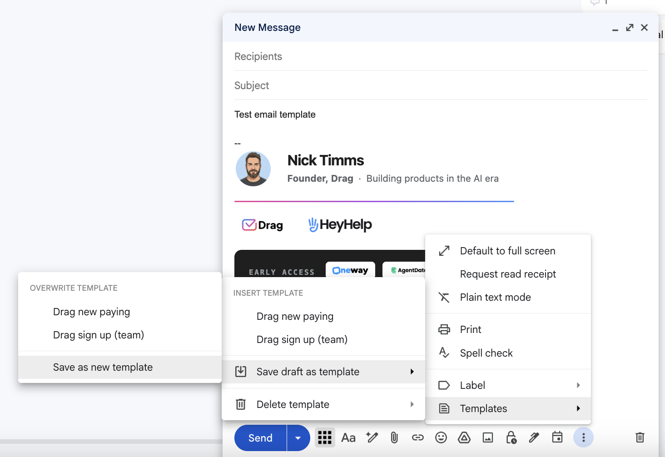Open the Send options dropdown arrow
This screenshot has width=665, height=457.
(x=298, y=438)
